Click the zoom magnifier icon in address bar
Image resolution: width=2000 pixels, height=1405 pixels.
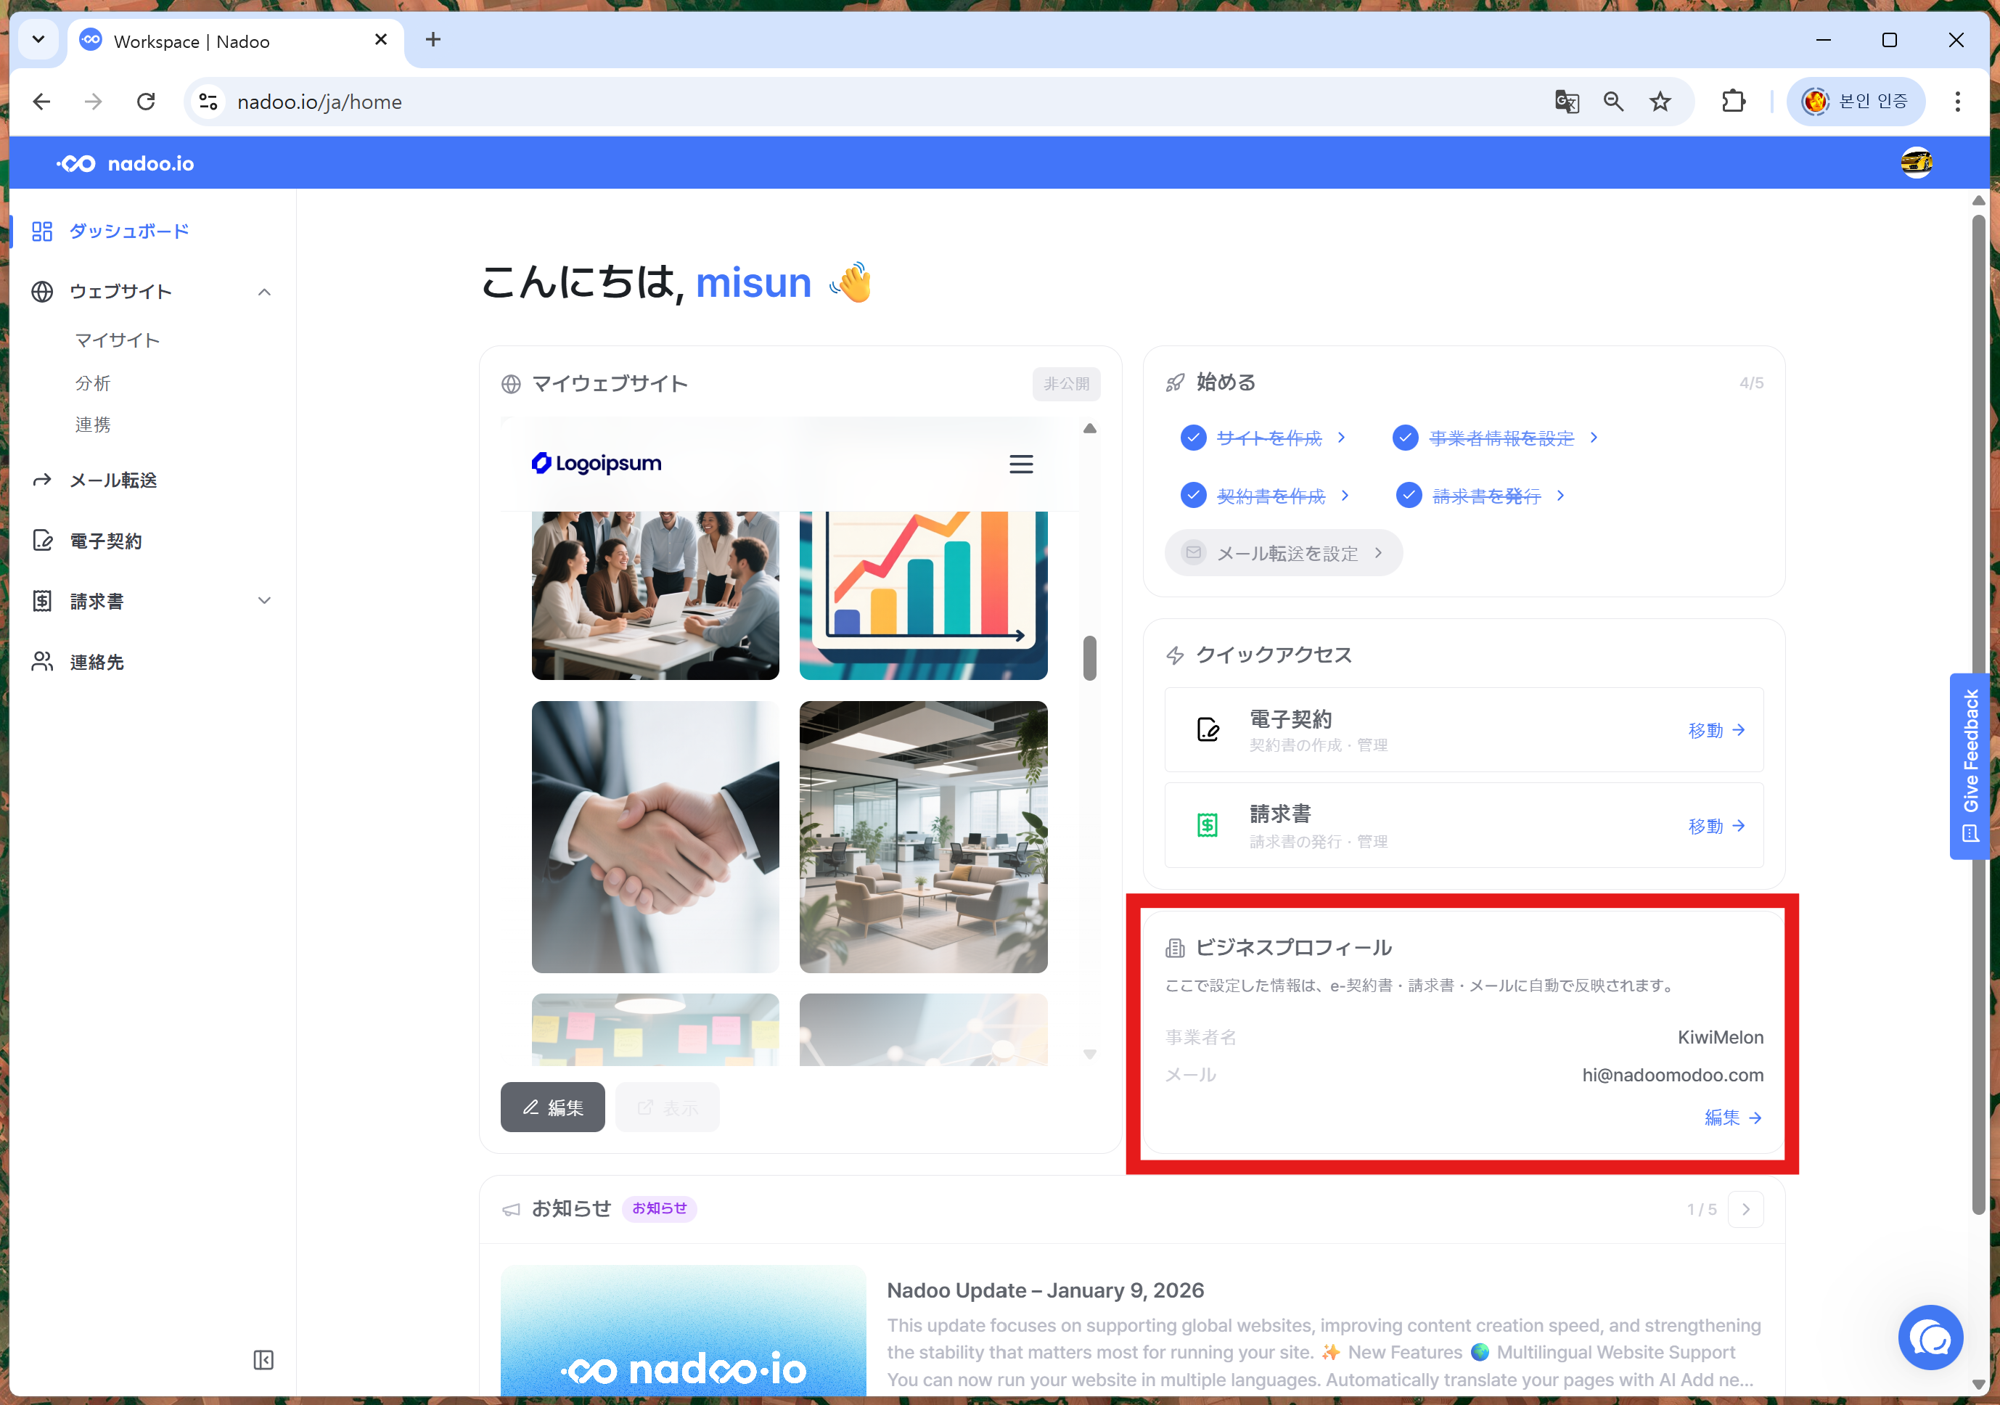point(1613,102)
